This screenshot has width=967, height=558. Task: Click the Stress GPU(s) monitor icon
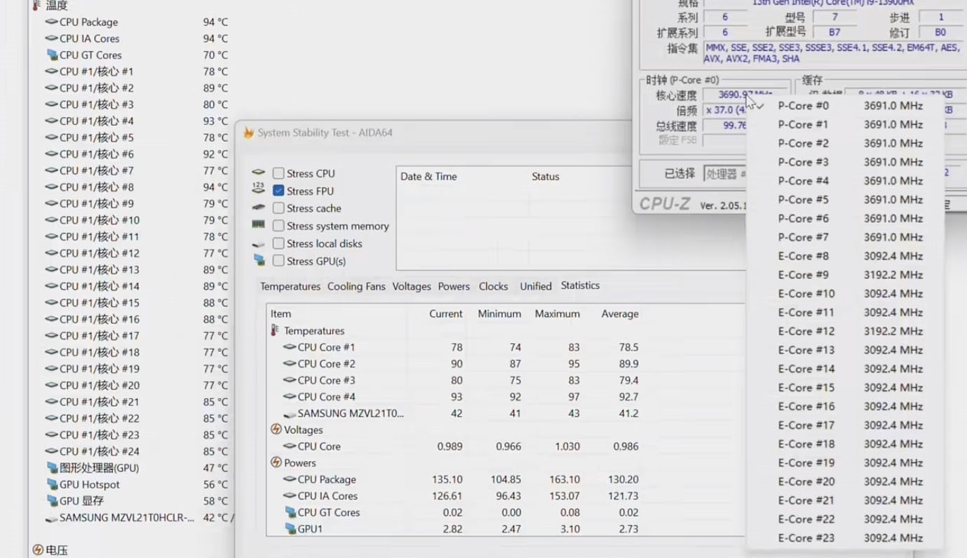(x=259, y=260)
